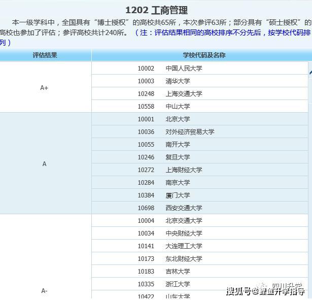This screenshot has height=300, width=312.
Task: Select the 1202 工商管理 page title
Action: coord(156,10)
